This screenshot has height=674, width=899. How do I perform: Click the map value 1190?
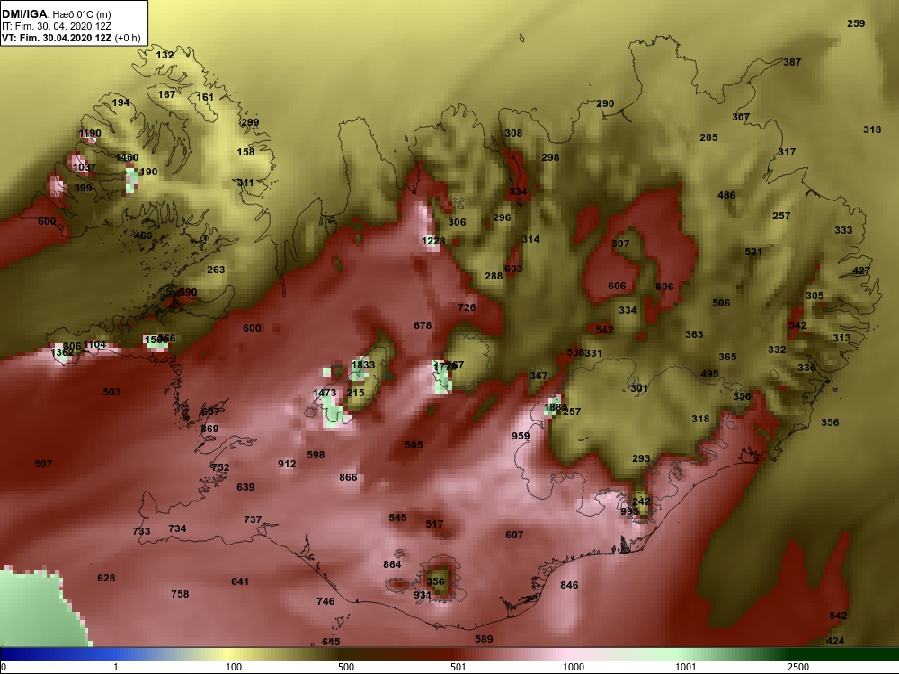click(90, 134)
